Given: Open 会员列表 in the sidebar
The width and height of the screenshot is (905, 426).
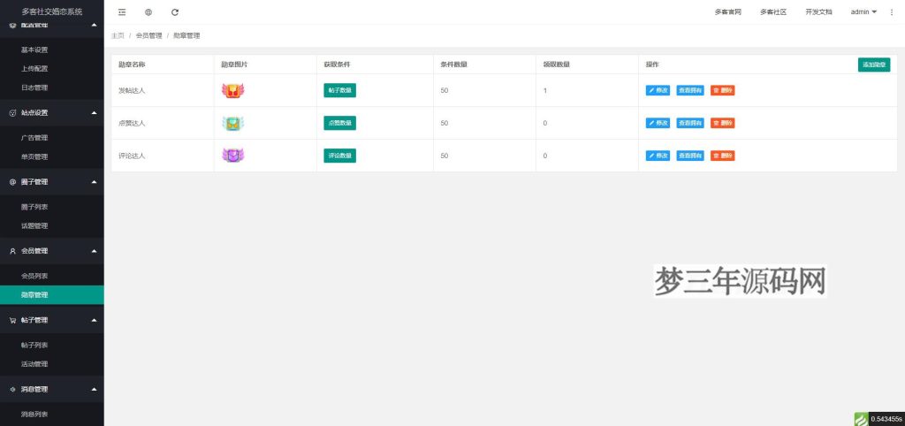Looking at the screenshot, I should (34, 276).
